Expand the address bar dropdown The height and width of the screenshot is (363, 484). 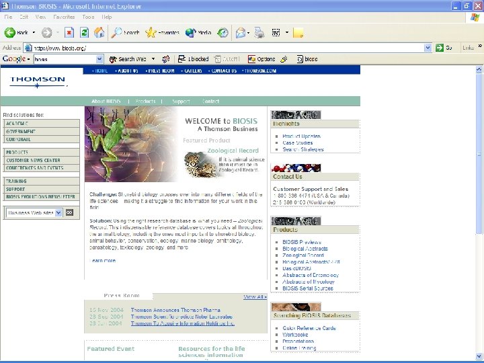click(428, 48)
